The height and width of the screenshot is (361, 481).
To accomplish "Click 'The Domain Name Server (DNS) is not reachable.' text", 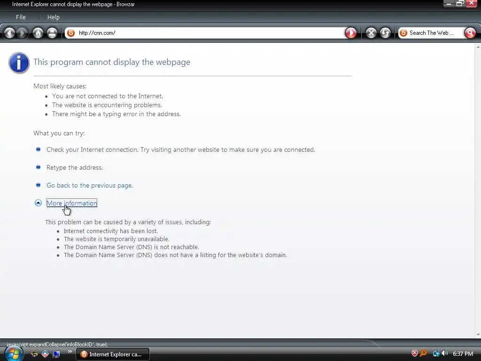I will [132, 247].
